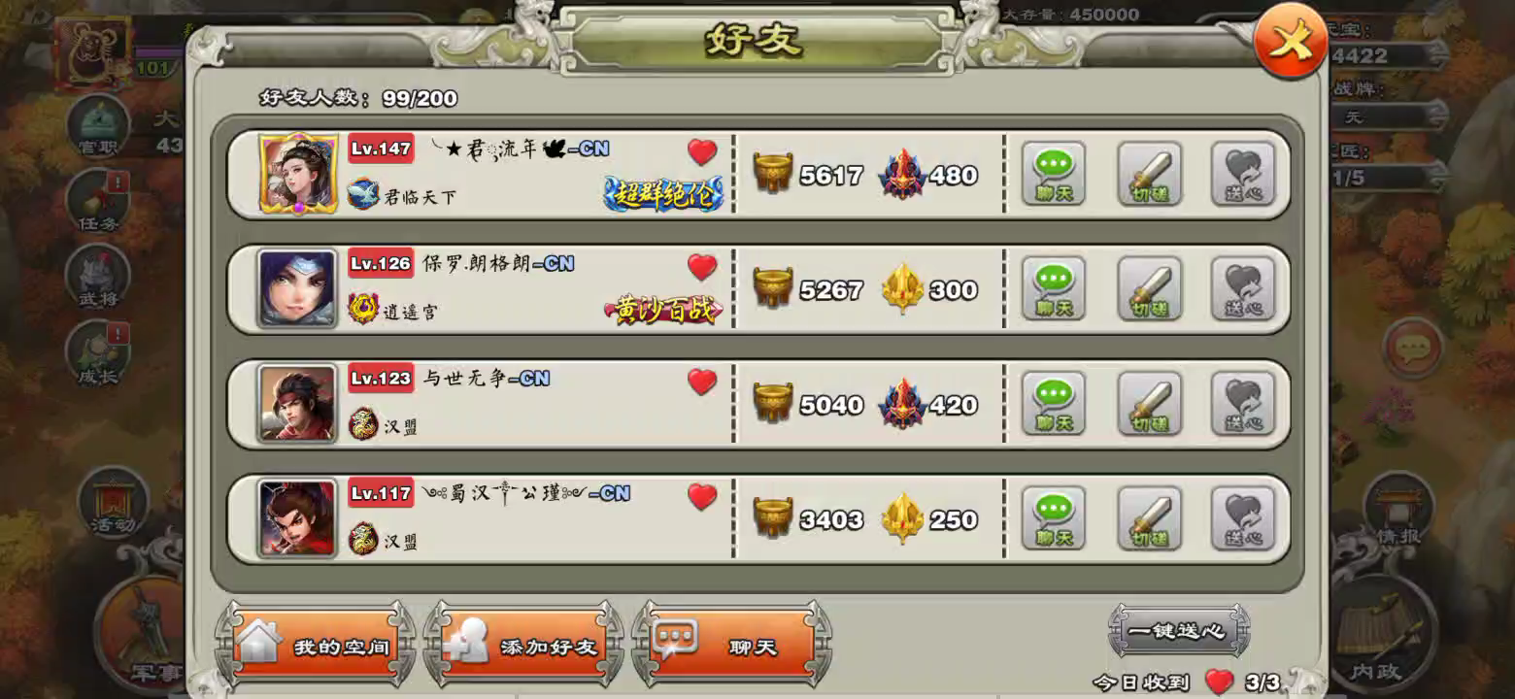Image resolution: width=1515 pixels, height=699 pixels.
Task: Click the 添加好友 add friend button
Action: coord(523,646)
